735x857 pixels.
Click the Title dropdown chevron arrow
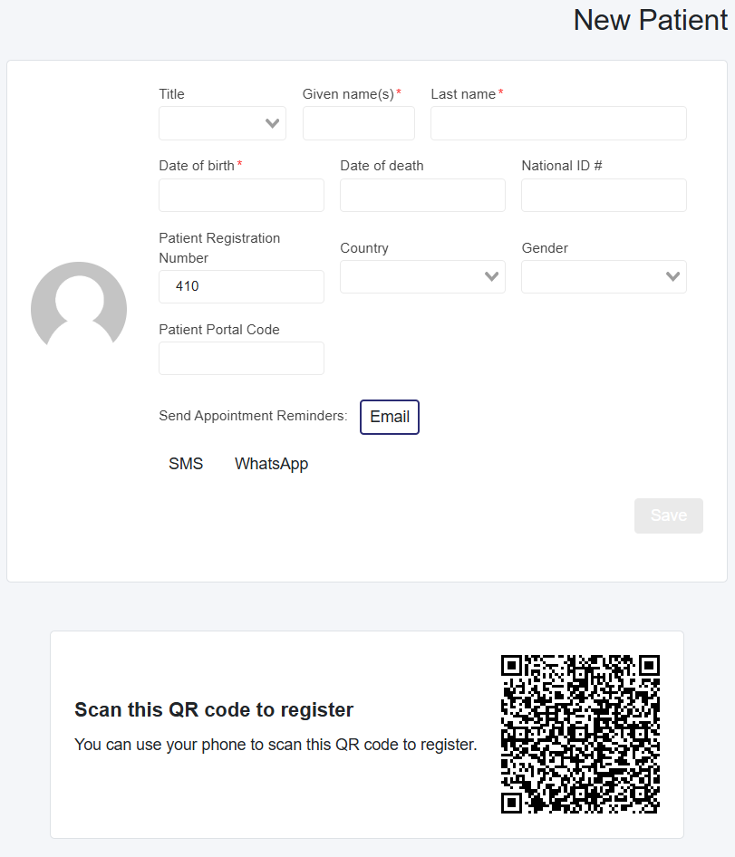(x=272, y=124)
